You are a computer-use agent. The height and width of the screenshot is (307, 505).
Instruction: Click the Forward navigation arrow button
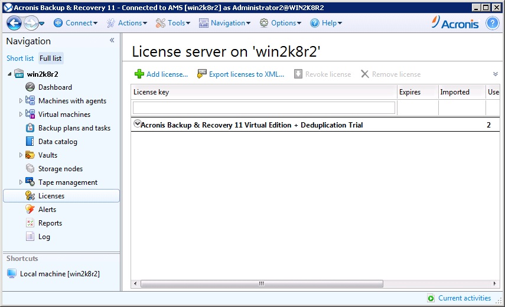(31, 23)
